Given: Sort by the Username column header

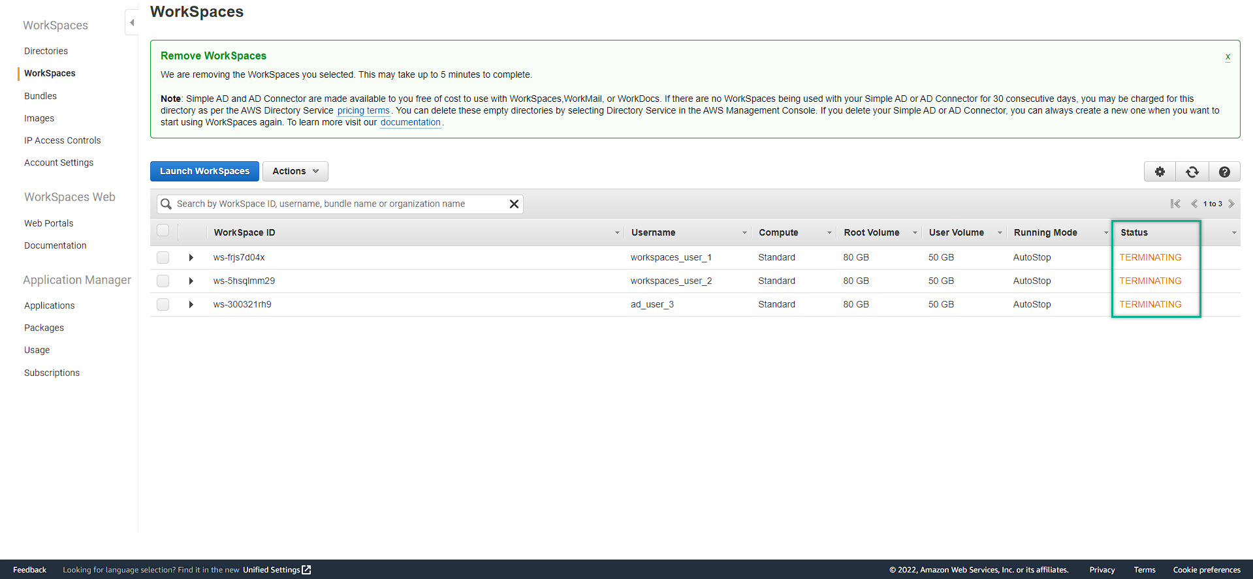Looking at the screenshot, I should (654, 233).
